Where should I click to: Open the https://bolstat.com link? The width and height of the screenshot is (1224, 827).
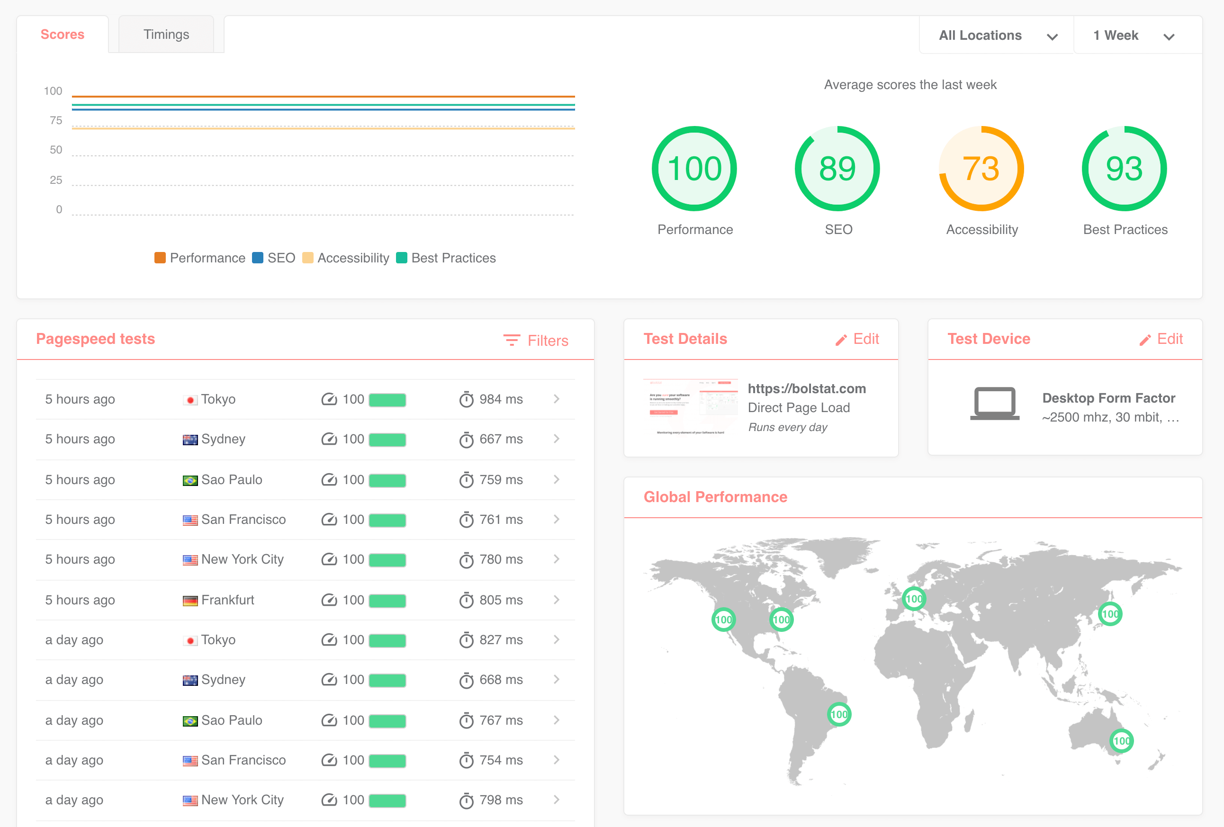pos(806,388)
